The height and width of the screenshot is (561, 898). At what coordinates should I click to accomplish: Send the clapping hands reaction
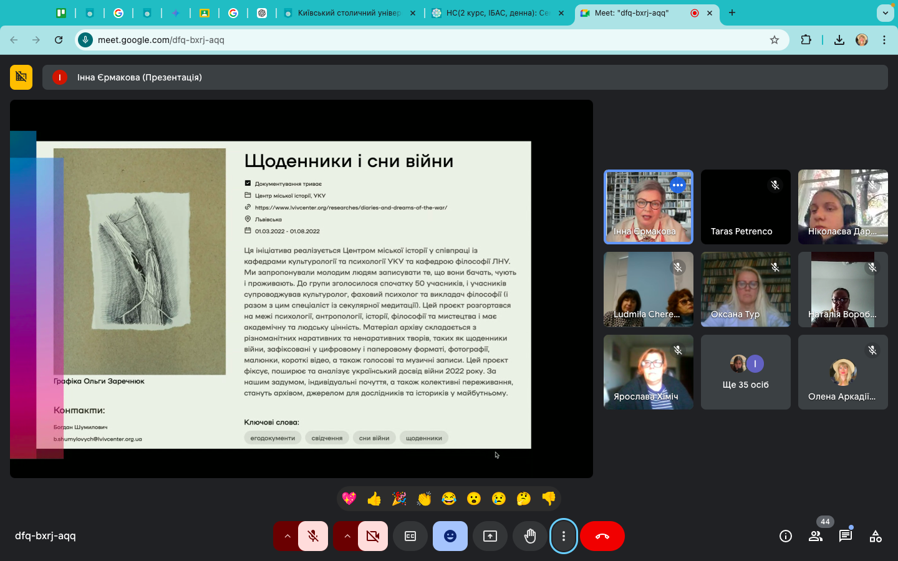point(424,499)
